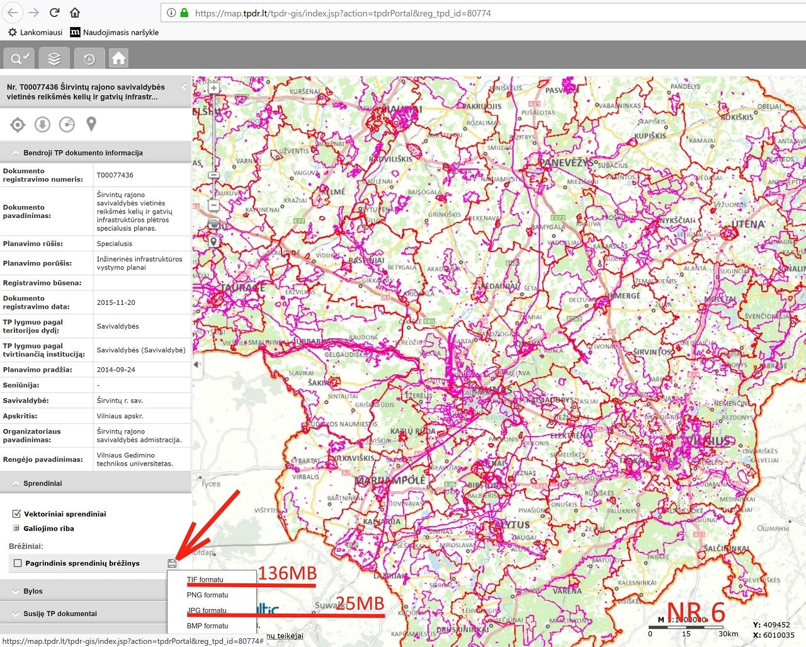806x647 pixels.
Task: Click the map zoom slider handle
Action: (214, 175)
